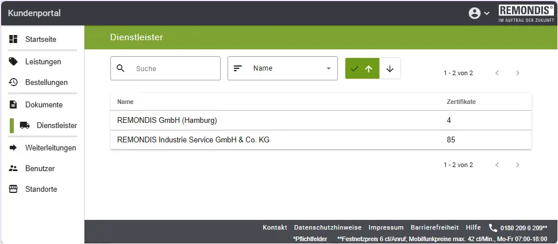This screenshot has width=558, height=244.
Task: Switch to descending sort order
Action: [x=390, y=68]
